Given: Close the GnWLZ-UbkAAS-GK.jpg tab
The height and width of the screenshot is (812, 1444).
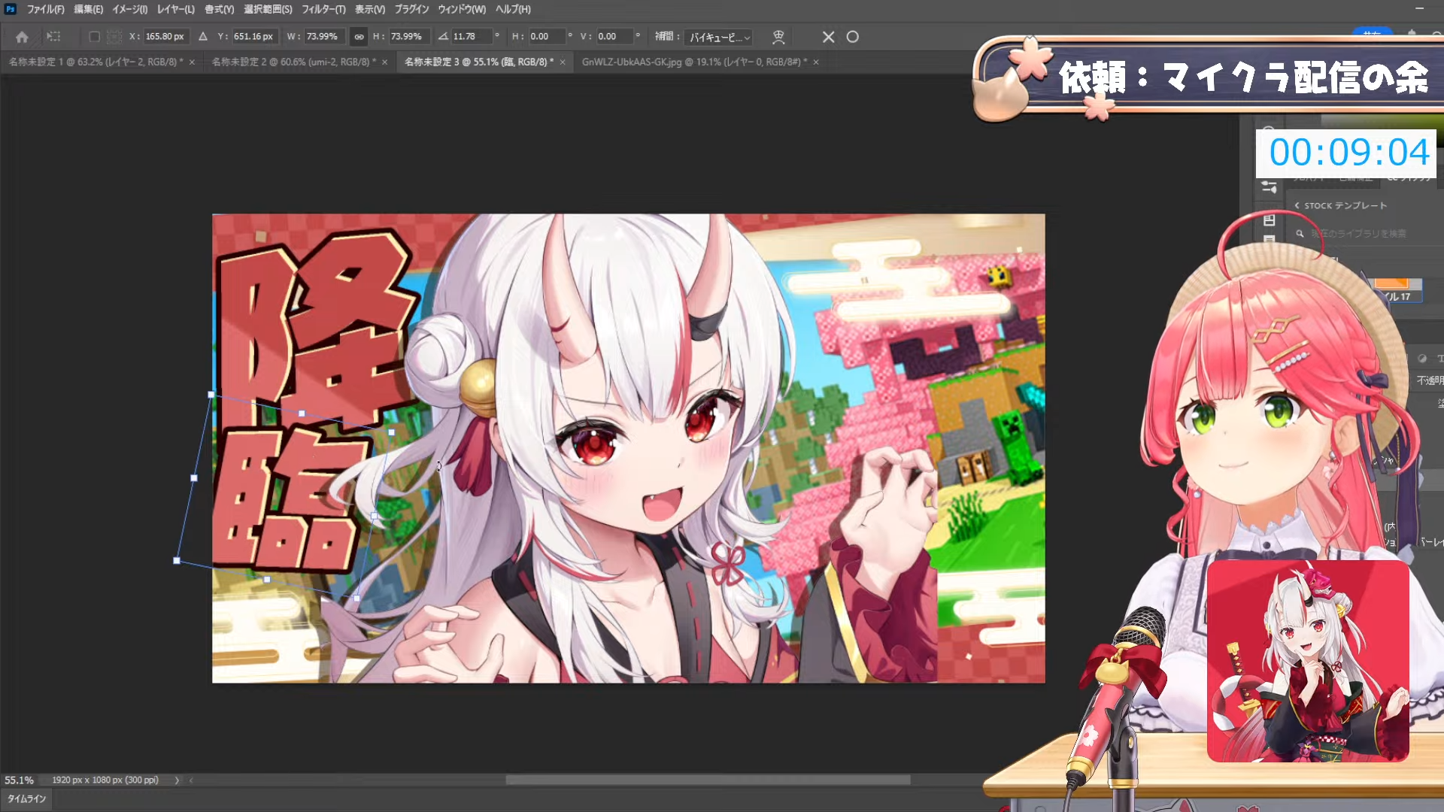Looking at the screenshot, I should point(815,62).
